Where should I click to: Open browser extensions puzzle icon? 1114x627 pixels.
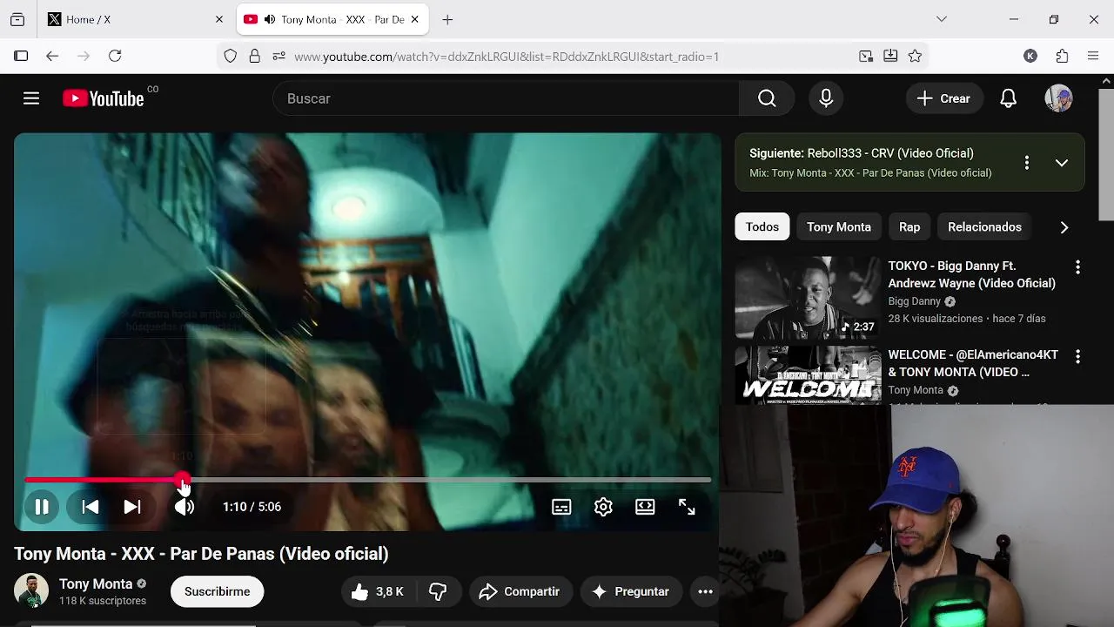click(1062, 56)
